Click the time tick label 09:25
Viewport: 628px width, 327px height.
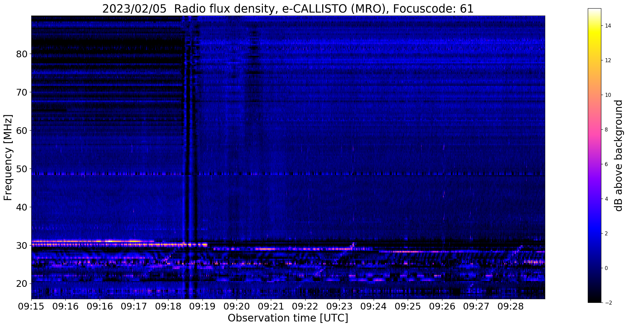408,307
